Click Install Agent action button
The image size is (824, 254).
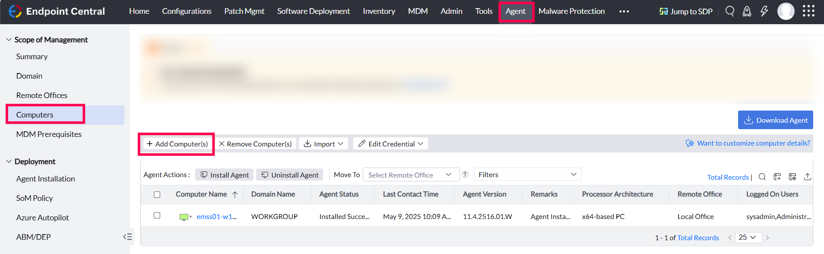(225, 175)
